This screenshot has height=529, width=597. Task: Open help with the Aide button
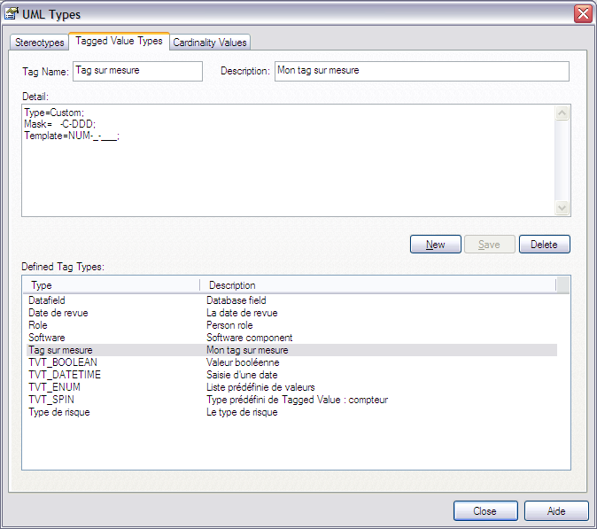coord(556,511)
